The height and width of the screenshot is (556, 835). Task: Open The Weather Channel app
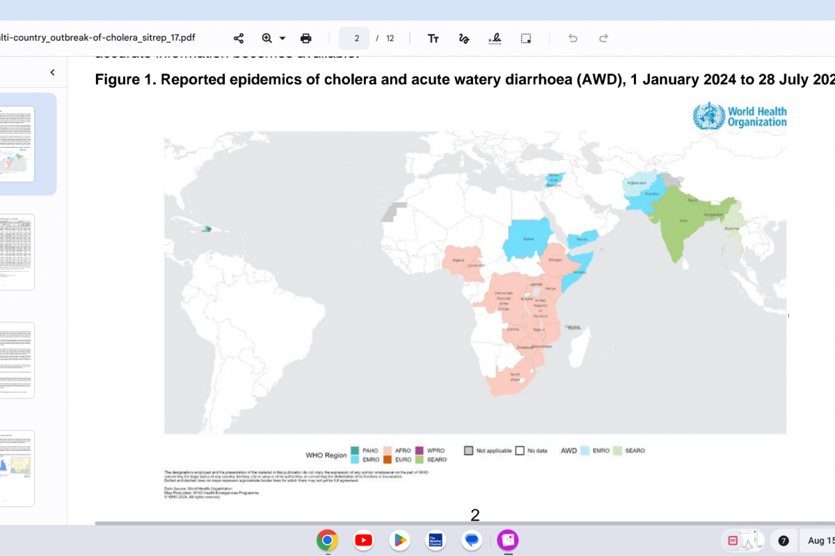[436, 540]
